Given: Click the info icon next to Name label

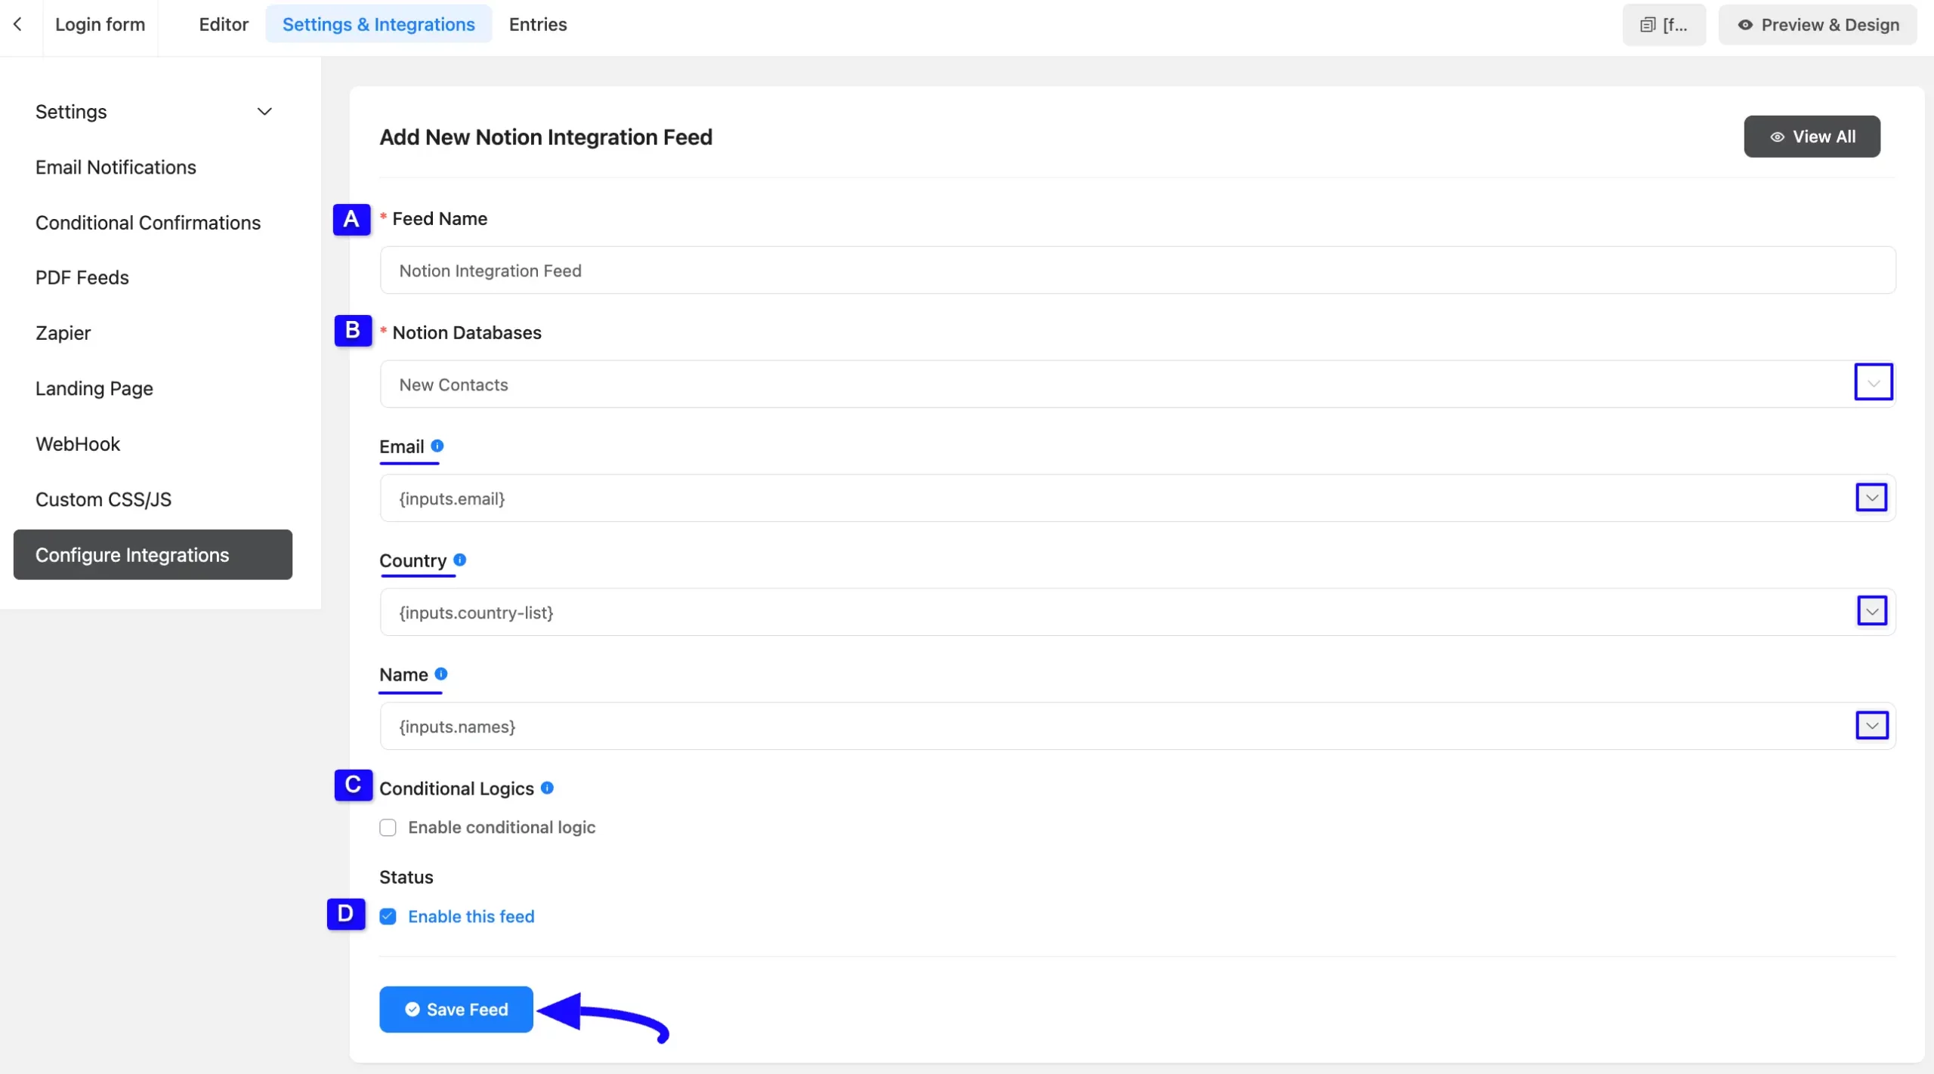Looking at the screenshot, I should [x=441, y=674].
